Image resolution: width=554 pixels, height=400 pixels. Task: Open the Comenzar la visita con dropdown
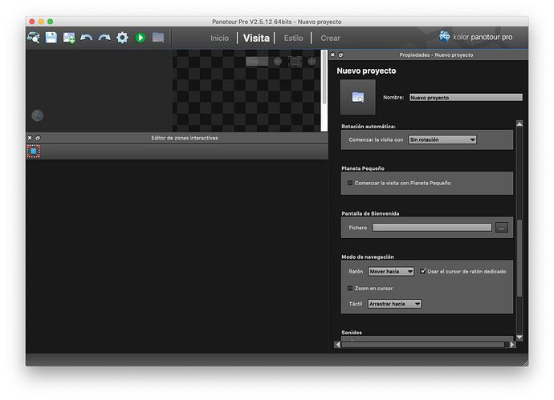coord(442,139)
